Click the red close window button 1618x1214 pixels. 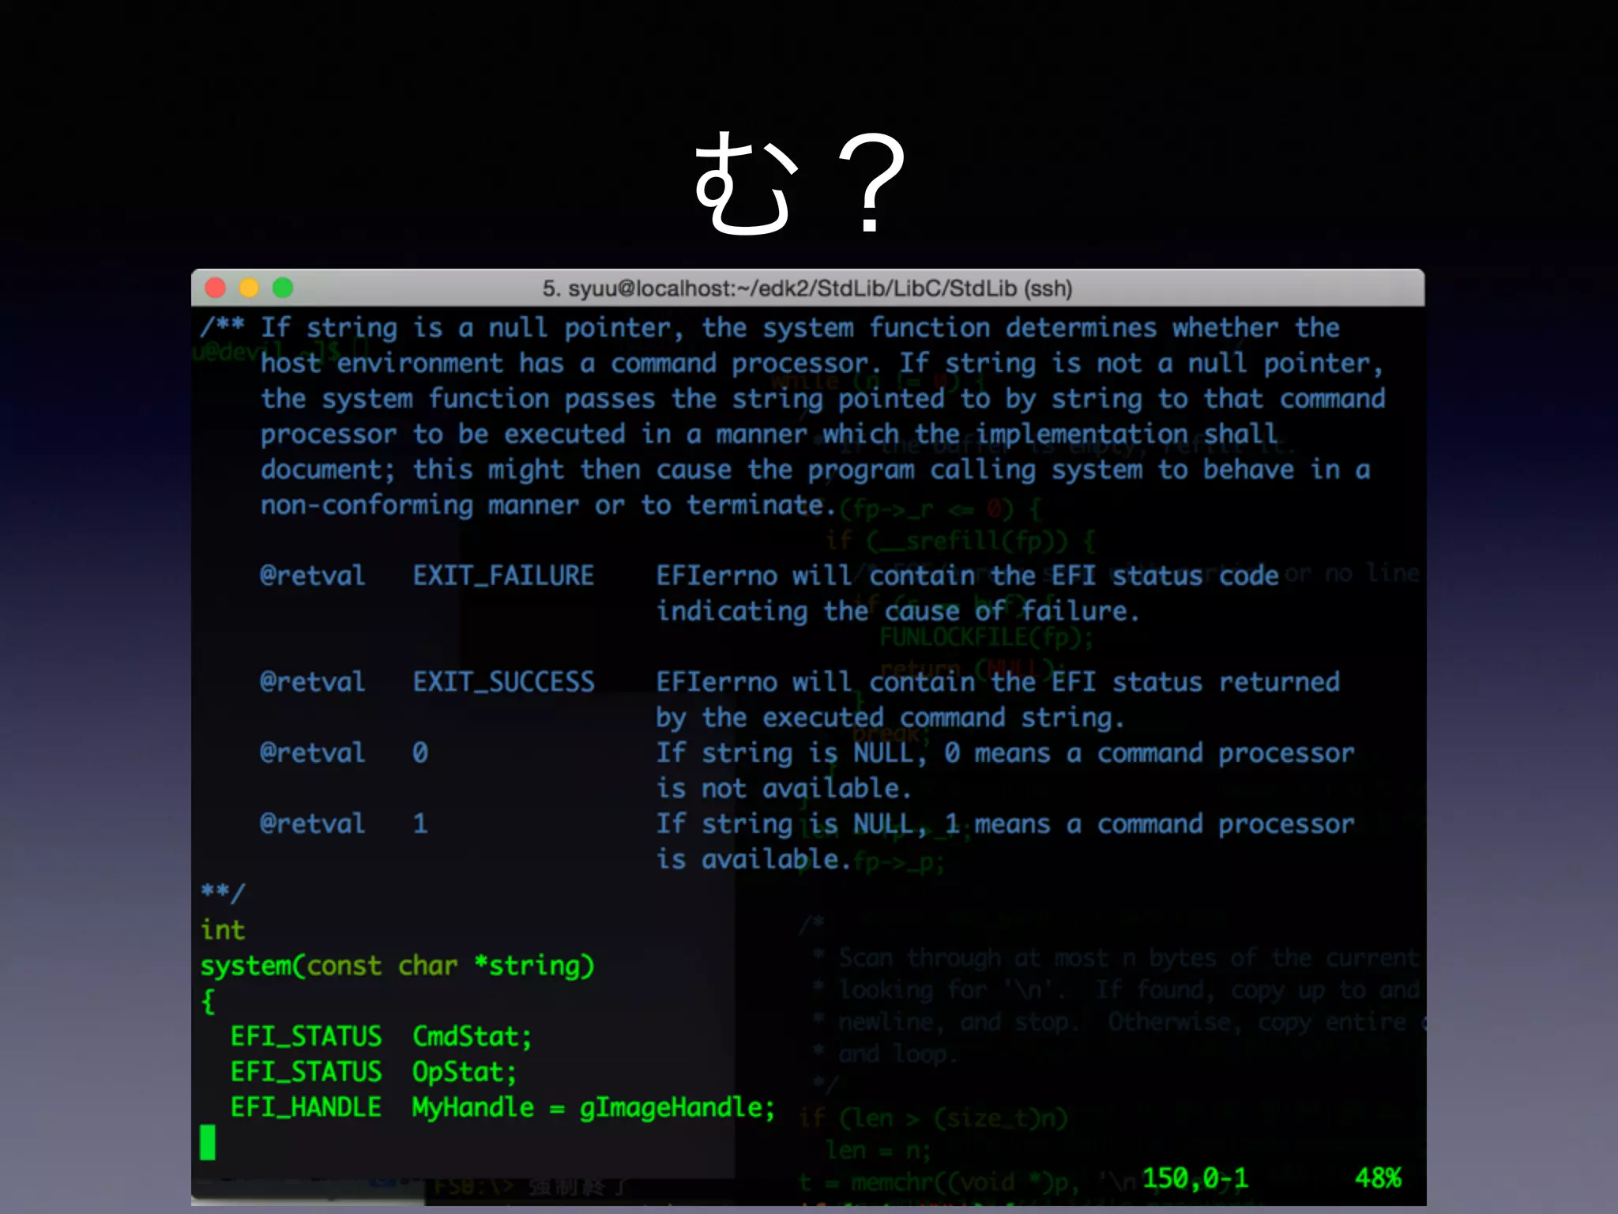[x=216, y=288]
